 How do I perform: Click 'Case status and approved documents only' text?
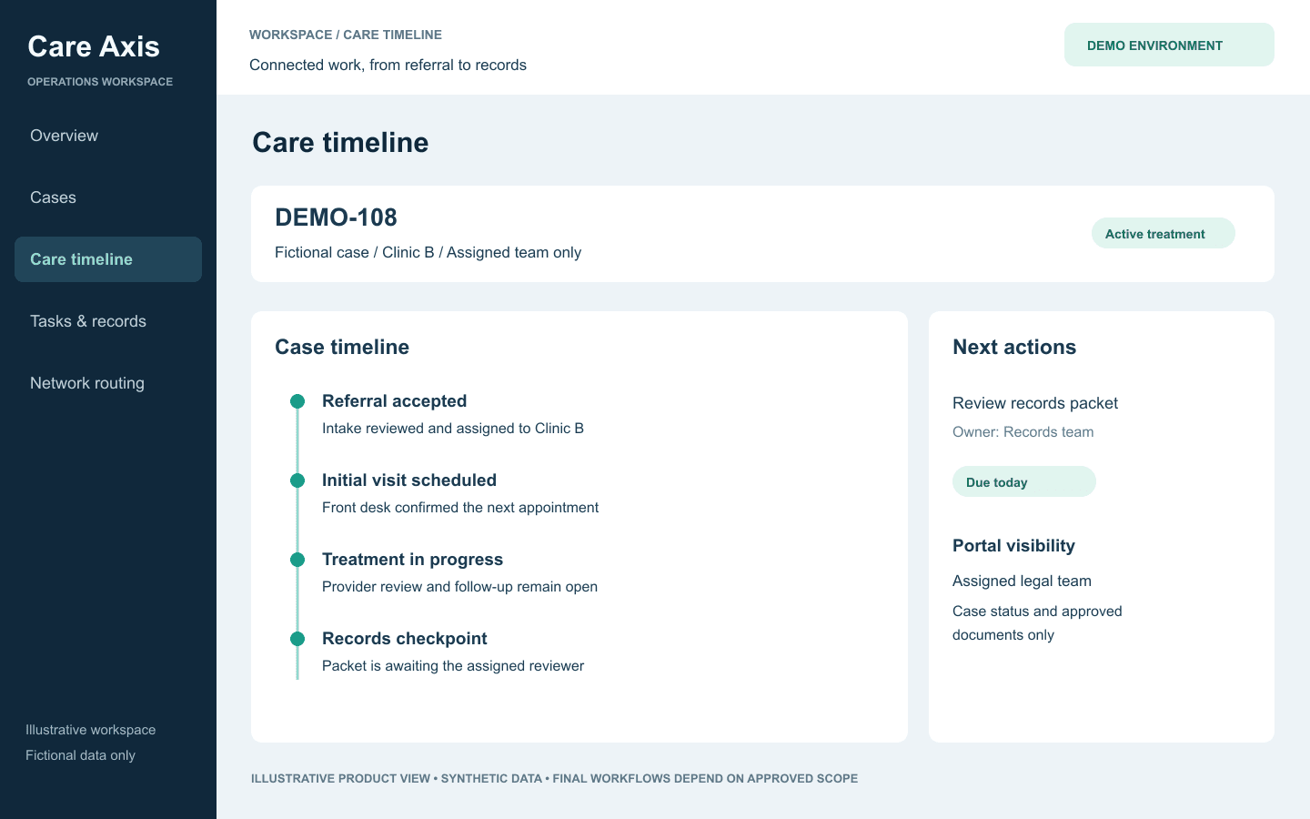1037,623
